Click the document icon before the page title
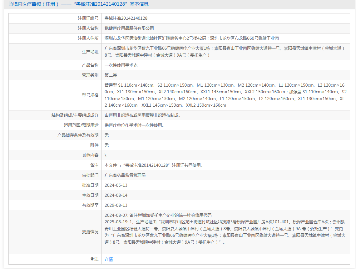 (10, 4)
